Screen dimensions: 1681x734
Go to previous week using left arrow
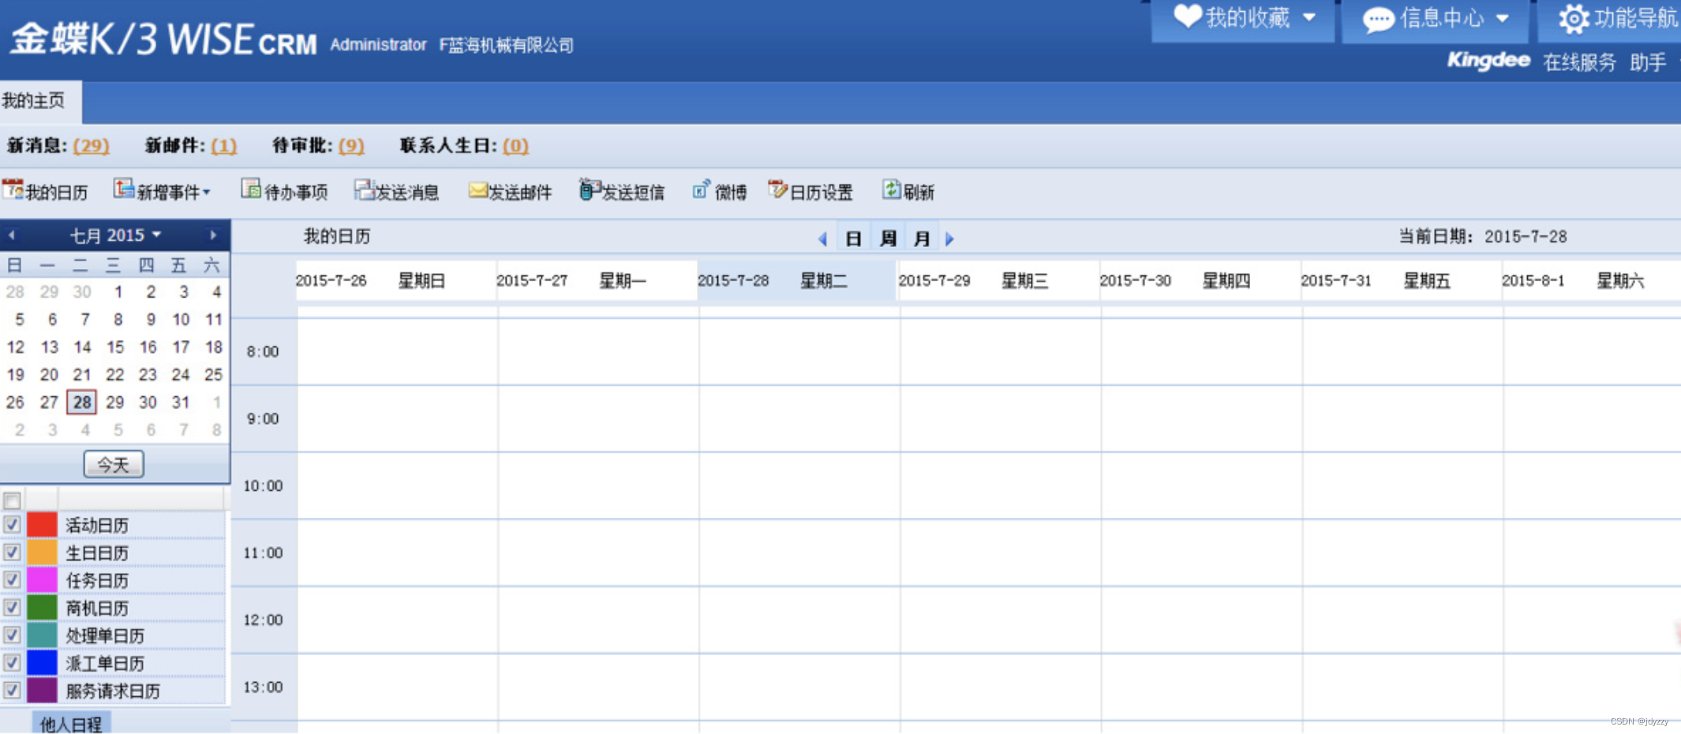tap(822, 238)
